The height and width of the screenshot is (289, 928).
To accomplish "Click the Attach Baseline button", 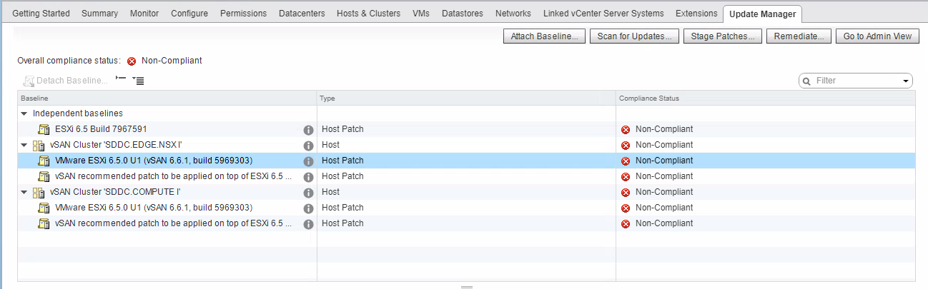I will [x=545, y=36].
